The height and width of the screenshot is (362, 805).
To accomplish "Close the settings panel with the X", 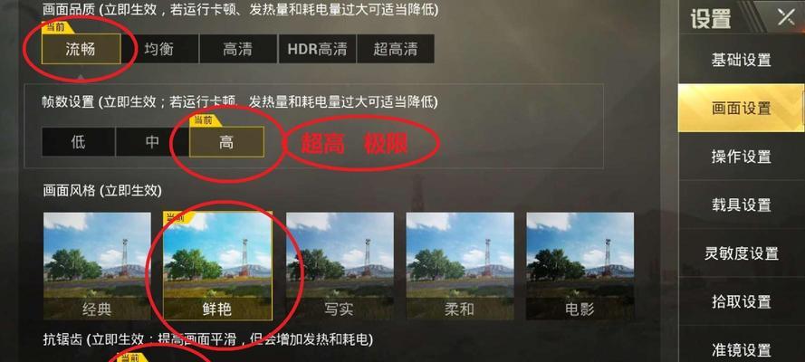I will pos(786,18).
